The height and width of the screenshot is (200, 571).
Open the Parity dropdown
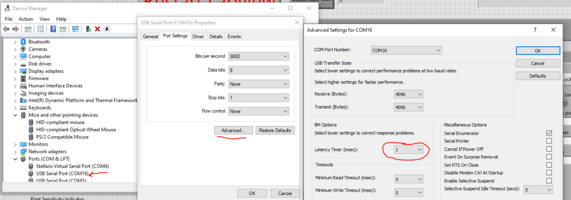259,84
